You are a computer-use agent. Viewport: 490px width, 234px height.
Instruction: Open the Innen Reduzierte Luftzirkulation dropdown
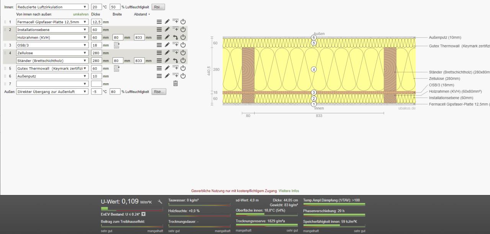click(x=52, y=7)
